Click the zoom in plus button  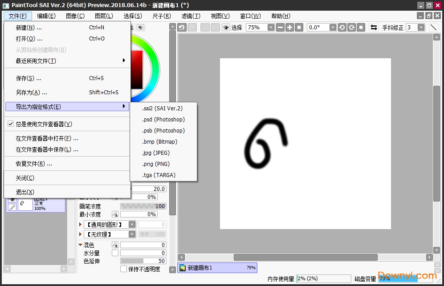click(289, 28)
